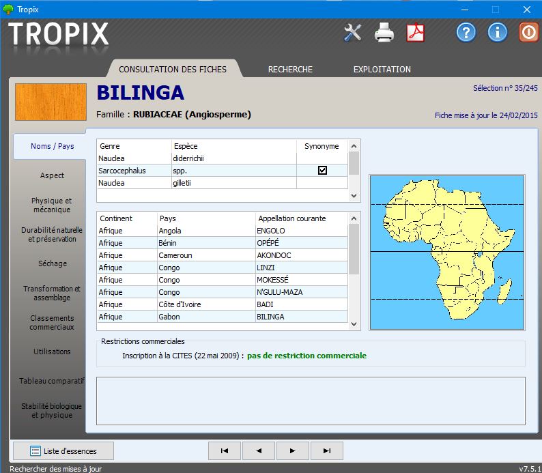The image size is (542, 473).
Task: Open help with the question mark icon
Action: pyautogui.click(x=466, y=33)
